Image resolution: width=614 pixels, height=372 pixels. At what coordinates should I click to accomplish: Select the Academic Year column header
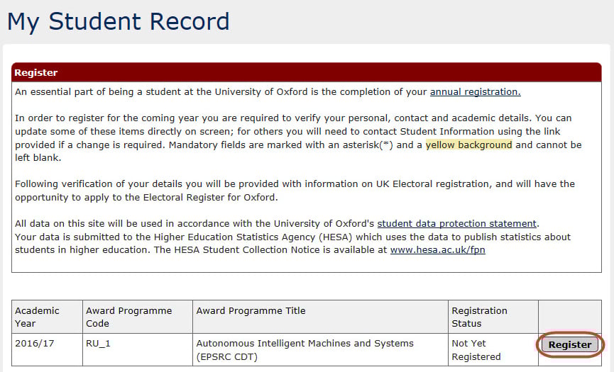tap(38, 317)
